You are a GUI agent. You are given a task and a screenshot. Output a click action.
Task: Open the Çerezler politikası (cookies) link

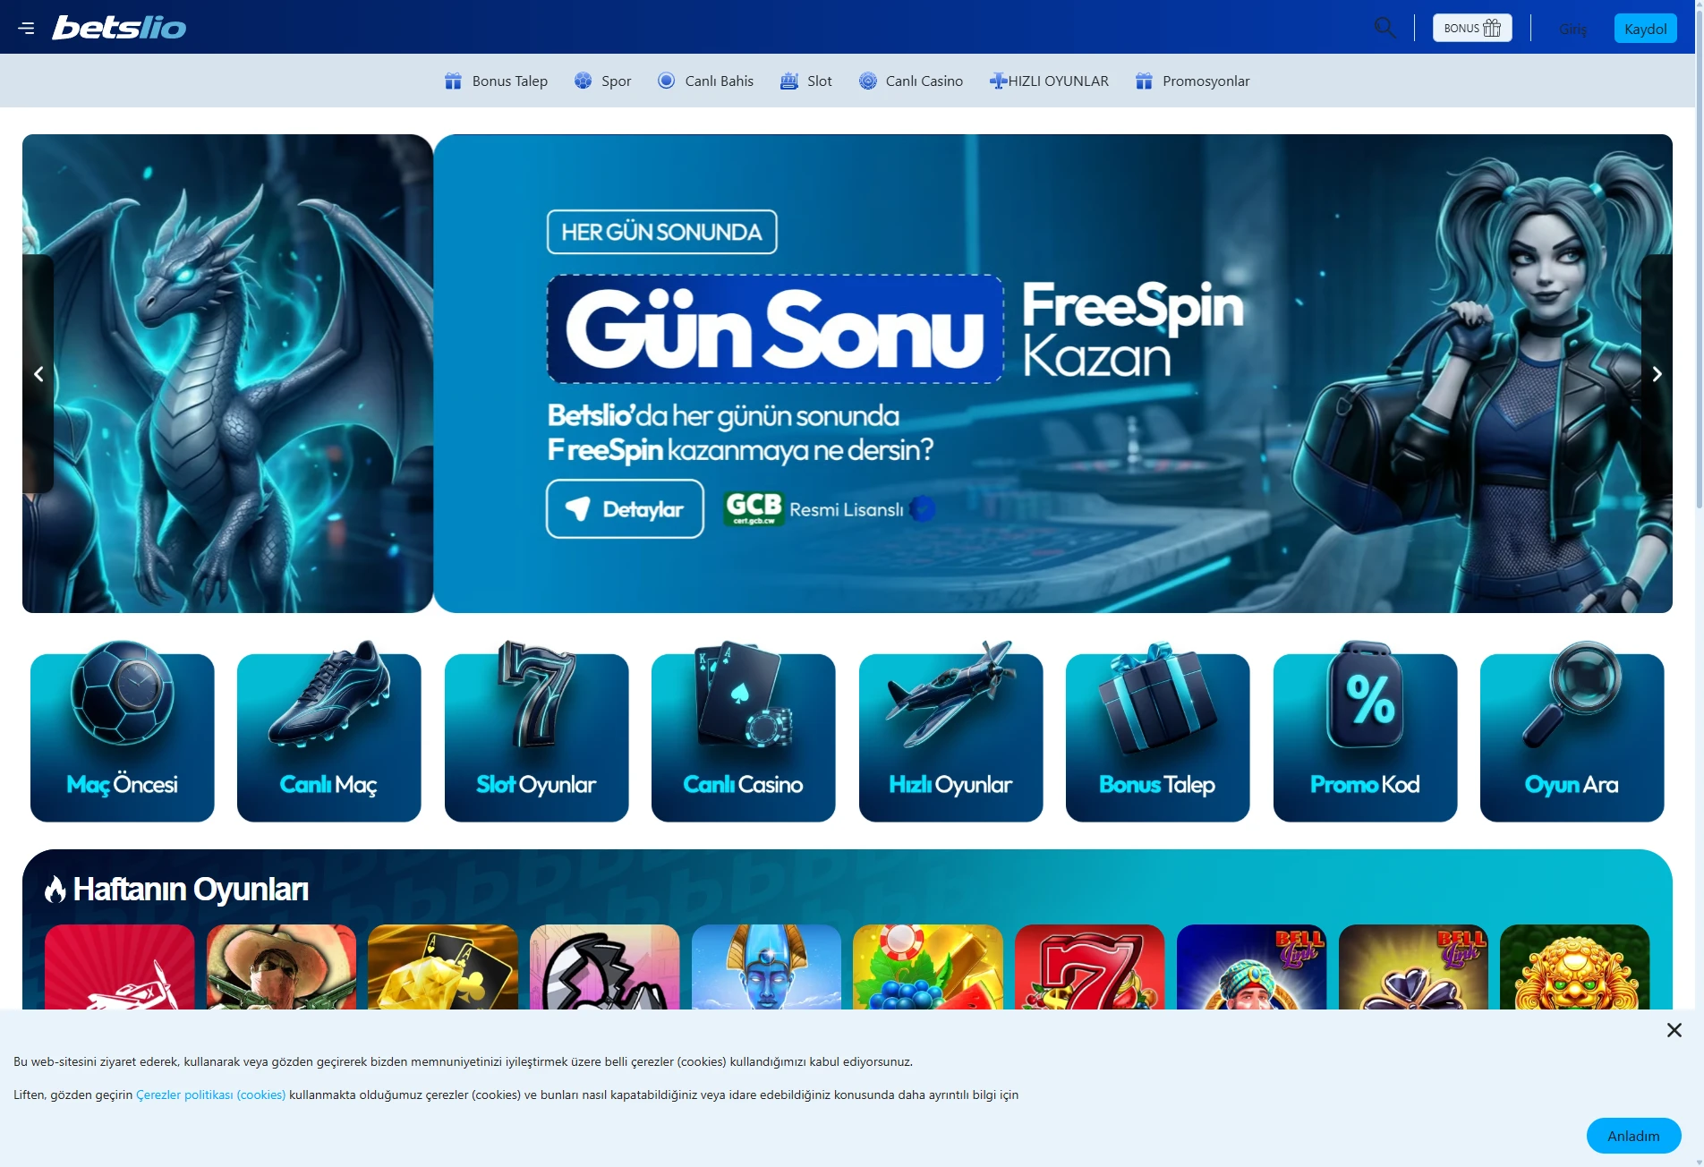pyautogui.click(x=211, y=1095)
